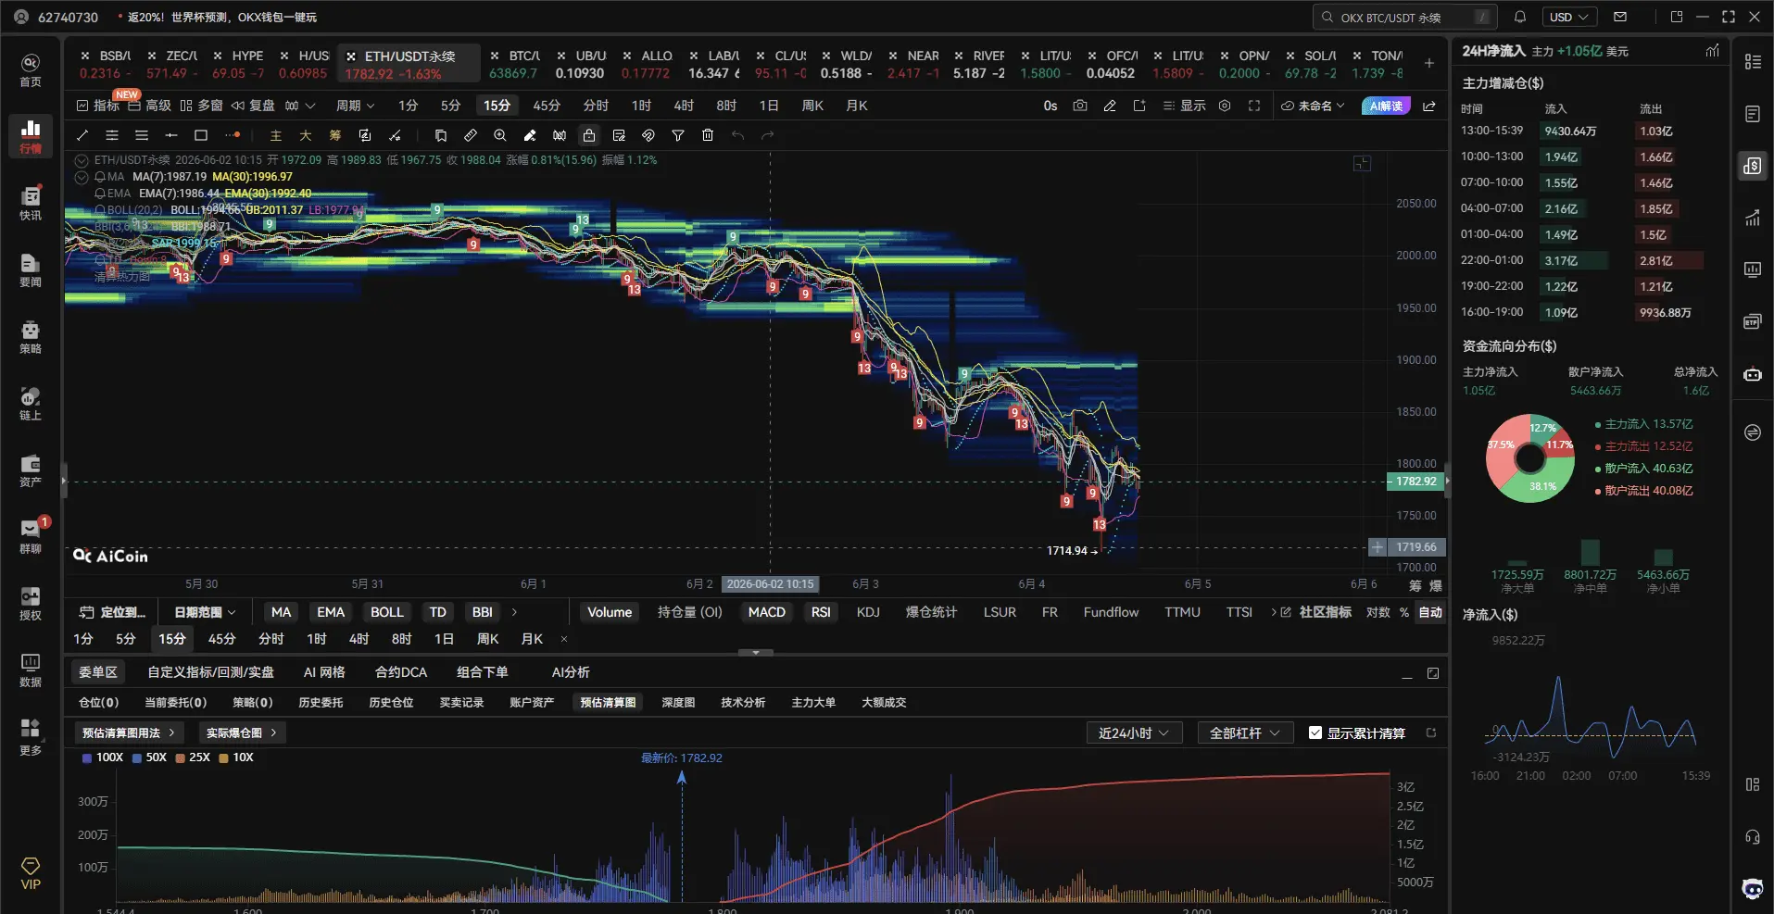Click the 实际爆仓图 button
Viewport: 1774px width, 914px height.
pyautogui.click(x=241, y=732)
